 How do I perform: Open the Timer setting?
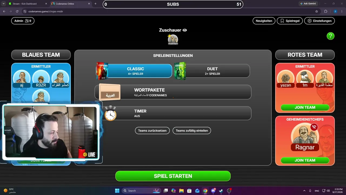(x=173, y=113)
